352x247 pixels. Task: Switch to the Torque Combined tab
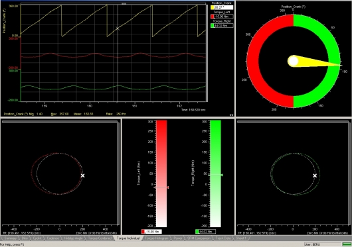[100, 238]
